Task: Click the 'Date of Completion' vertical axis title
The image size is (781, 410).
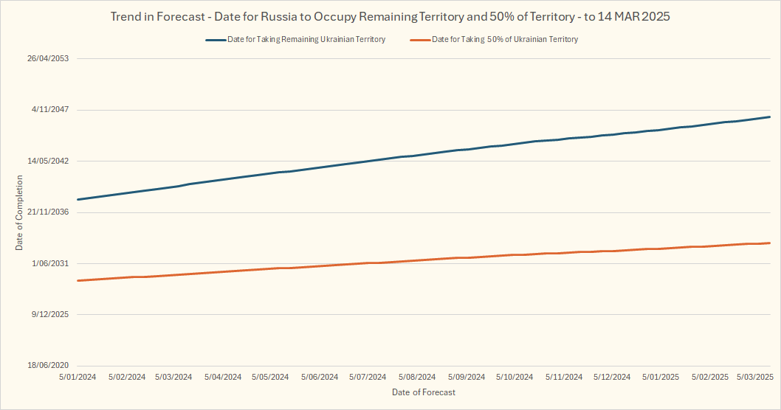Action: point(20,212)
